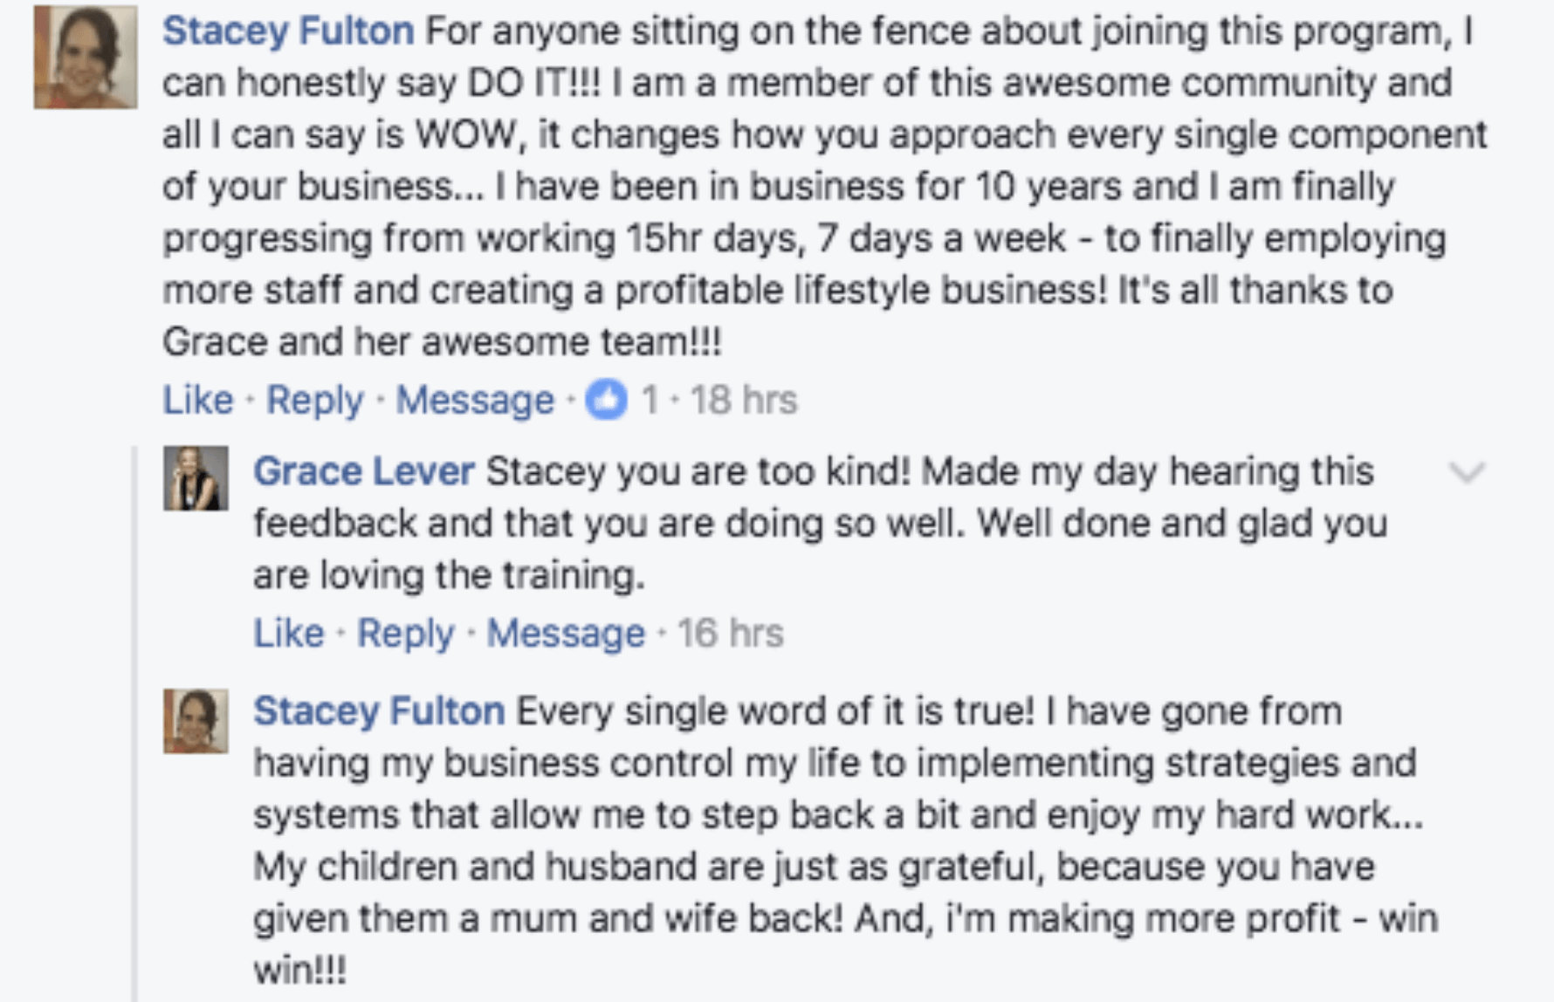Click the 18 hrs timestamp

coord(744,401)
